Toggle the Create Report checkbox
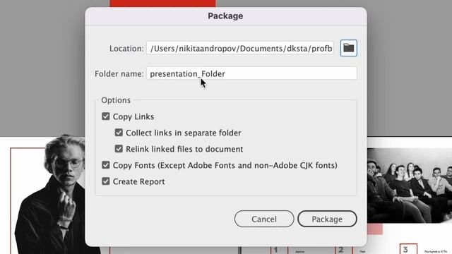Viewport: 452px width, 254px height. (106, 181)
